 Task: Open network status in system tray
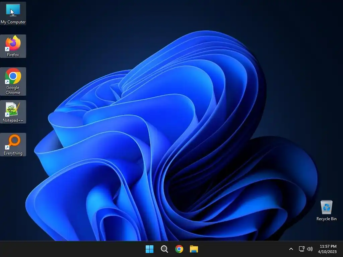[x=302, y=249]
